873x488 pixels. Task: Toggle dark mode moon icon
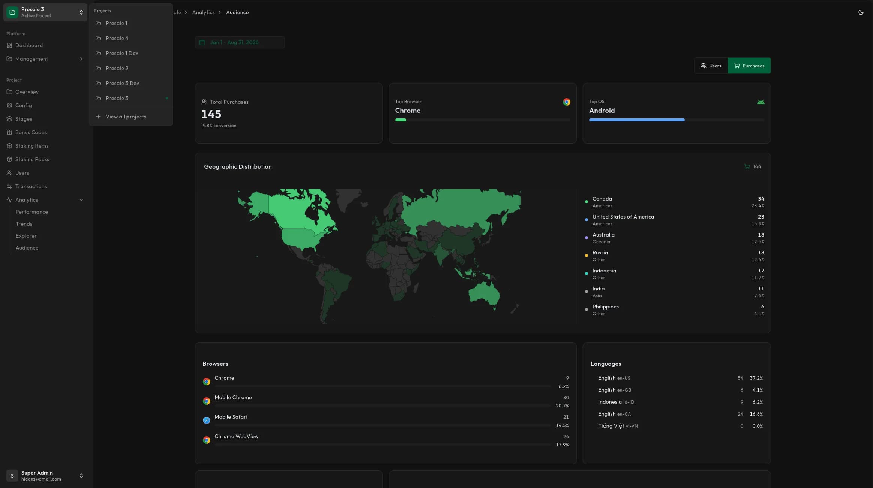point(861,12)
